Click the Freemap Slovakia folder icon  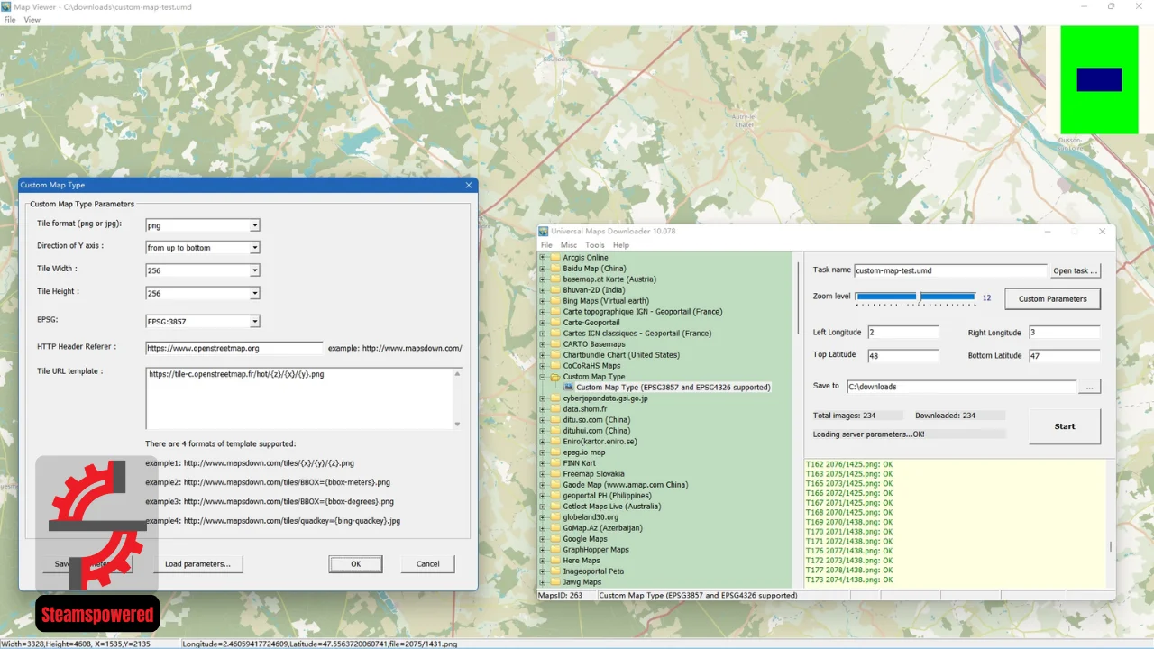pyautogui.click(x=556, y=474)
